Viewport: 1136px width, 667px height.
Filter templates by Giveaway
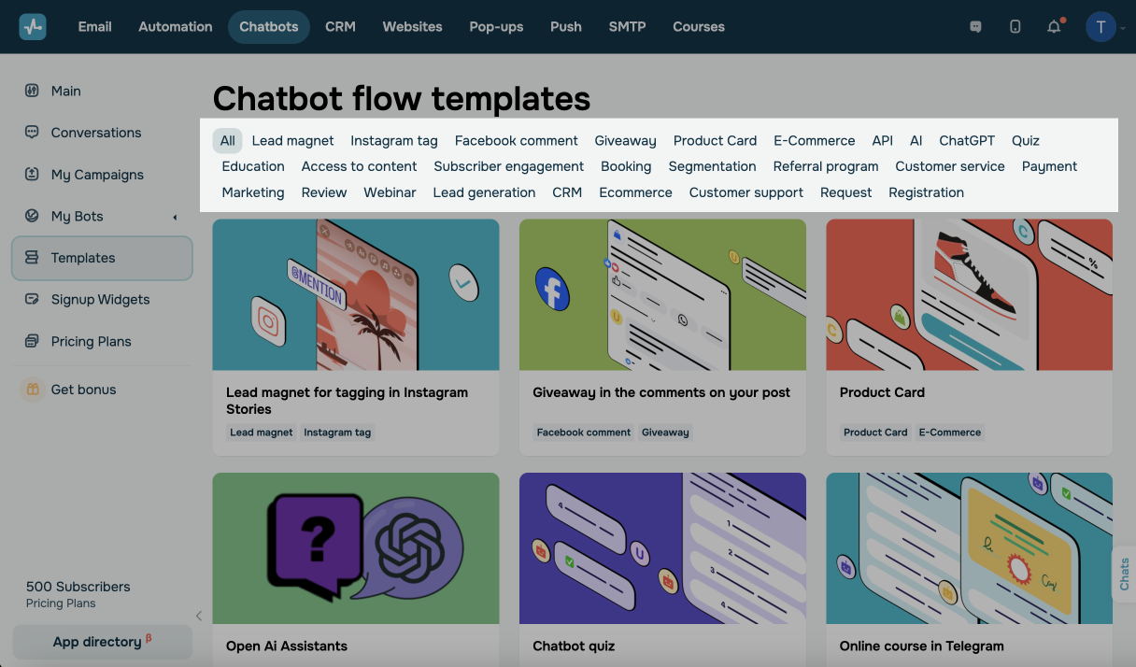click(x=626, y=140)
